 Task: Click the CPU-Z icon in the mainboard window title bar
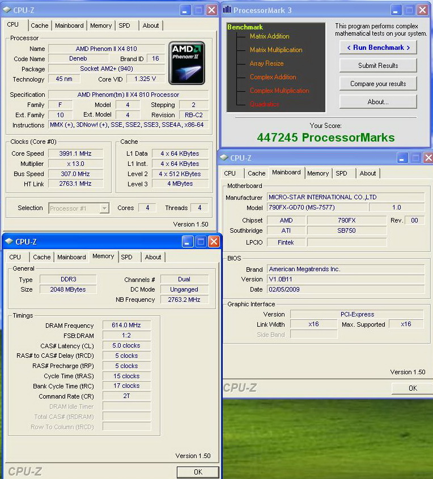pos(224,157)
